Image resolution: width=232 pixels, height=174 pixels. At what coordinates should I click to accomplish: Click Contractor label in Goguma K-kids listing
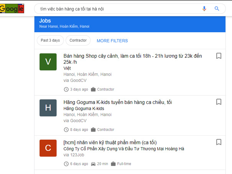(x=105, y=130)
